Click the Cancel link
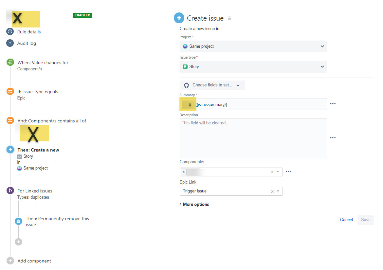 (x=346, y=220)
